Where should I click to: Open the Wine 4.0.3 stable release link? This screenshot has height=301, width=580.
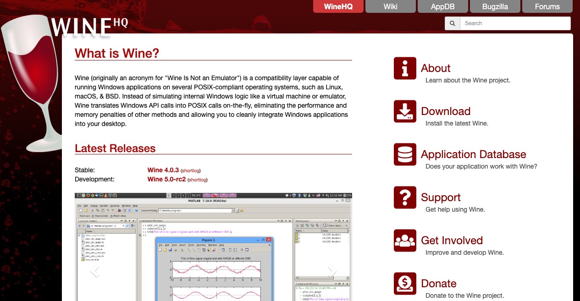coord(163,170)
